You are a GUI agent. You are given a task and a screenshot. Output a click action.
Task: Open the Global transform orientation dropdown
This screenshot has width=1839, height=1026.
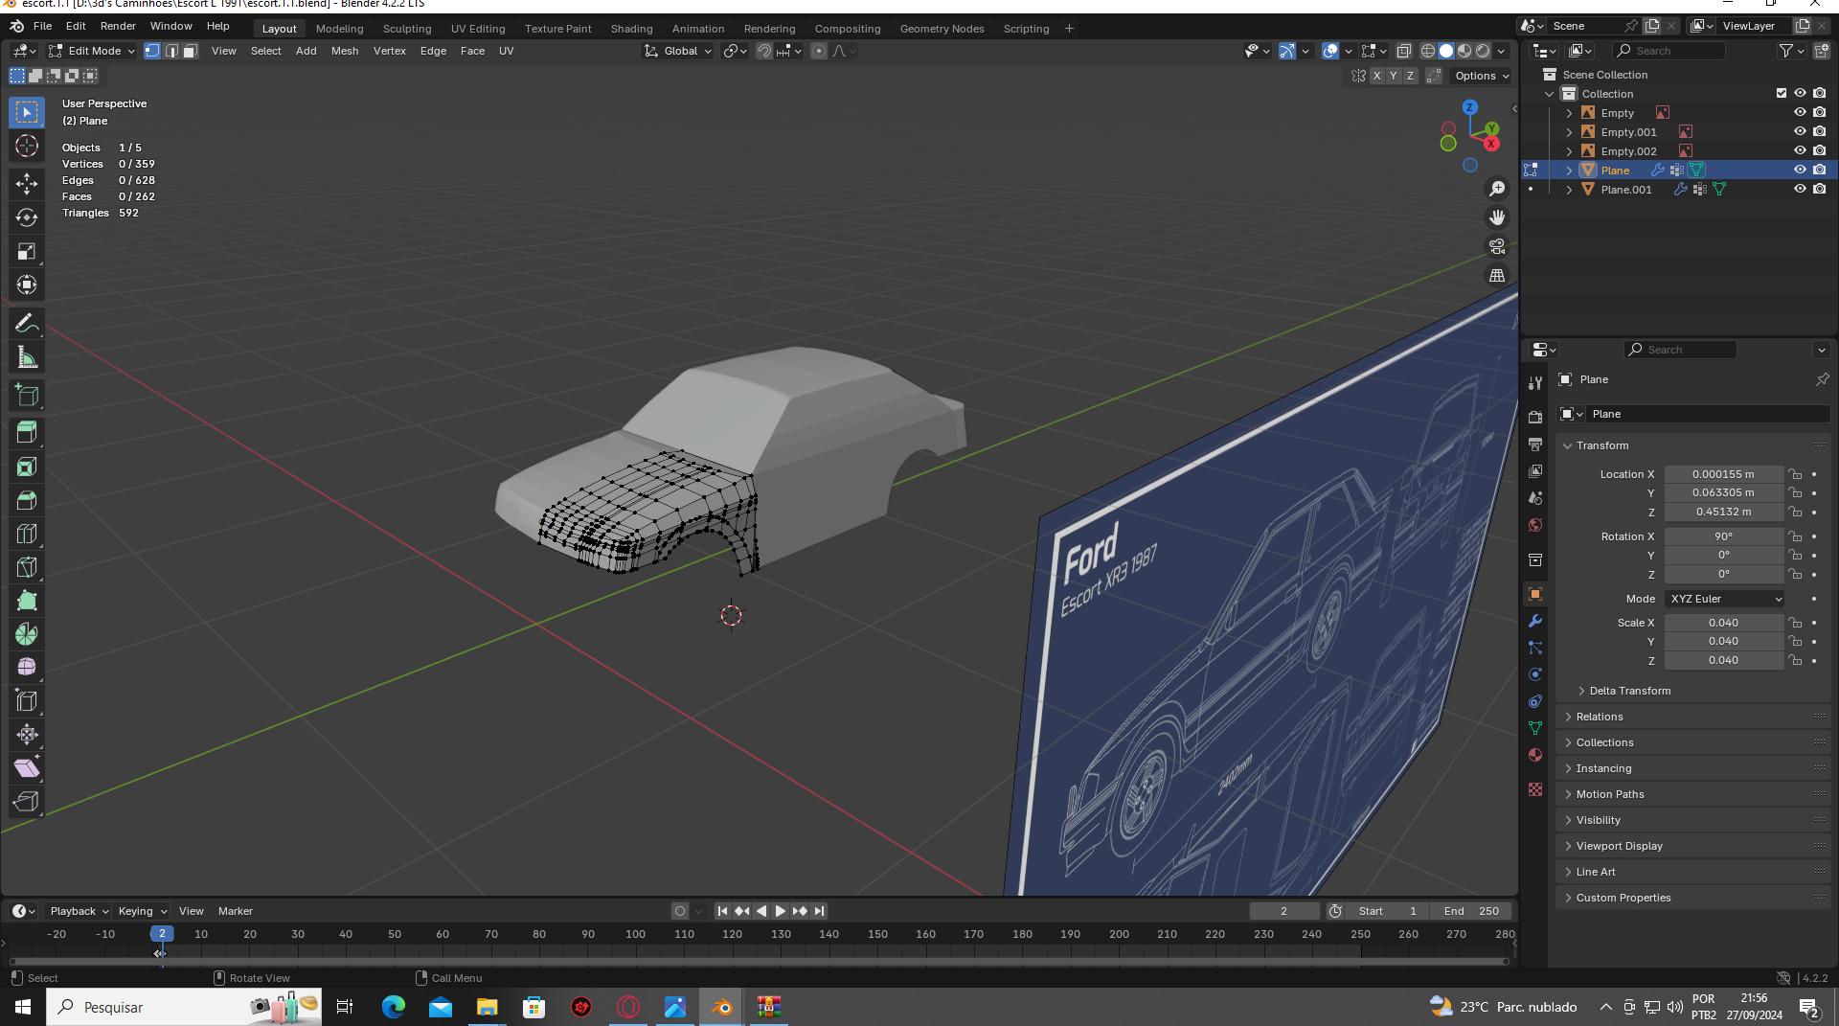[678, 51]
